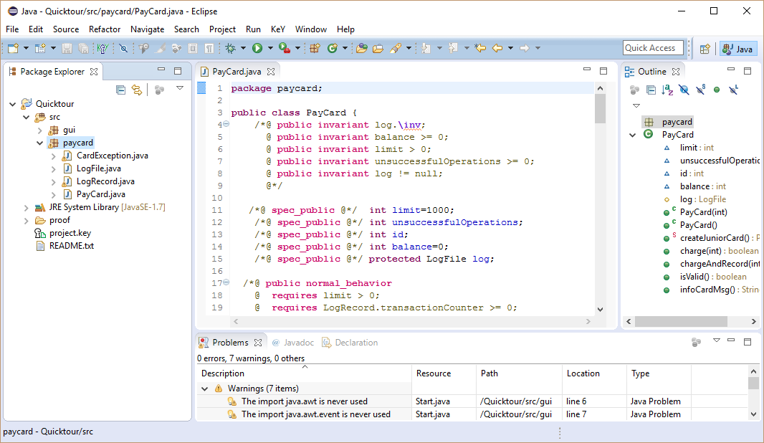Collapse the Warnings (7 items) group

tap(205, 389)
